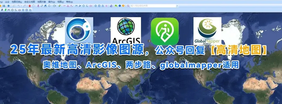The height and width of the screenshot is (104, 282).
Task: Click the purple building icon
Action: point(111,6)
